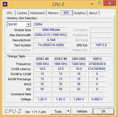Viewport: 118px width, 117px height.
Task: Select the Slot #1 combo box
Action: [19, 24]
